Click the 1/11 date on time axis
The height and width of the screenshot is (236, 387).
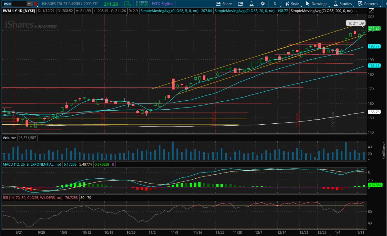point(361,232)
